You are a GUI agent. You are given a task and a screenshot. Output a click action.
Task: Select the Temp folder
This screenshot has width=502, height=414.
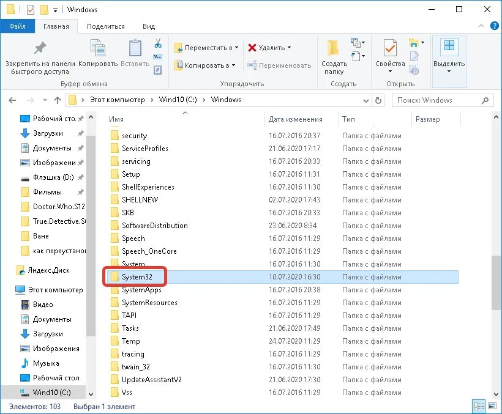click(x=282, y=341)
